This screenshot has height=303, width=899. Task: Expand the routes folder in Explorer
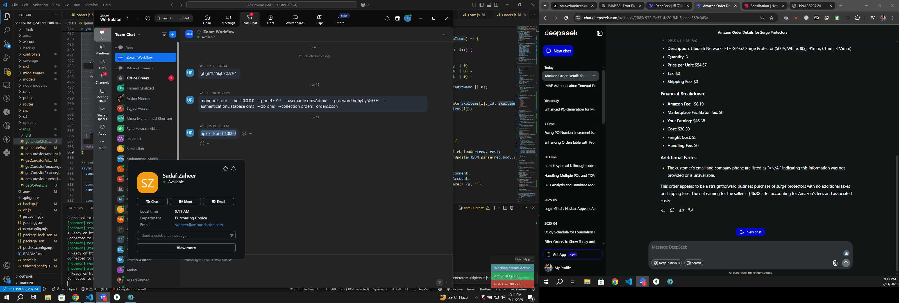28,104
